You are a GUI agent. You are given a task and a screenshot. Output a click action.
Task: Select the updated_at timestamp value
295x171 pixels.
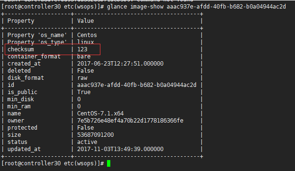coord(120,149)
